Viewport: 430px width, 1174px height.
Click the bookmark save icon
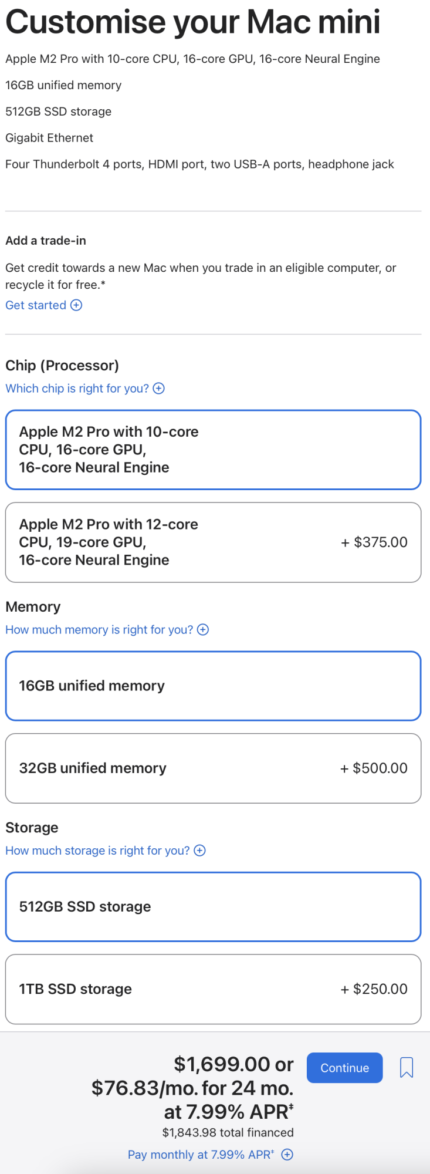(406, 1067)
